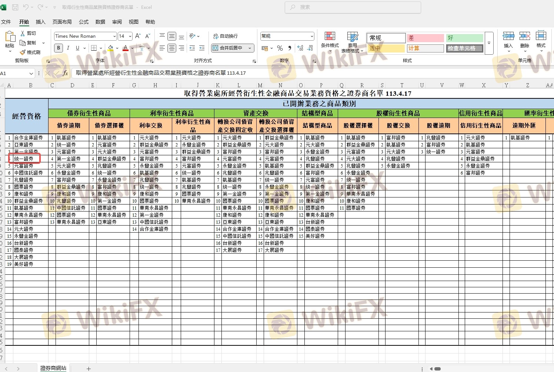Apply the 好 green cell style
Screen dimensions: 554x372
pos(464,38)
